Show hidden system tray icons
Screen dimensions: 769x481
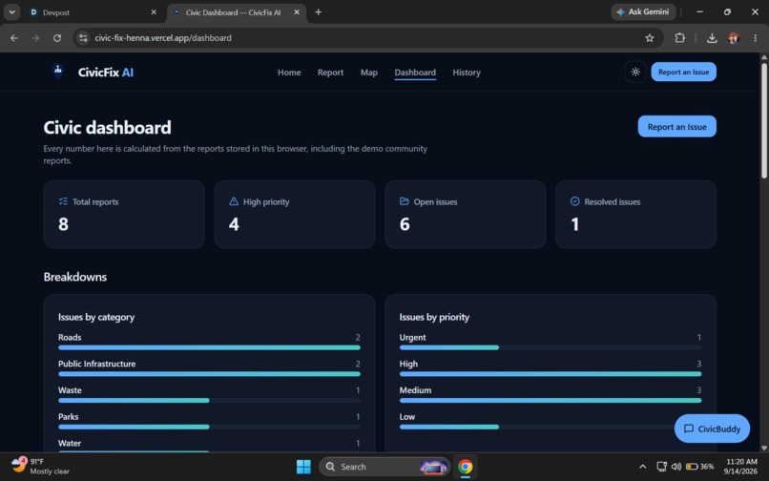642,467
